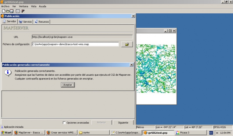Click the open project folder icon

click(8, 11)
